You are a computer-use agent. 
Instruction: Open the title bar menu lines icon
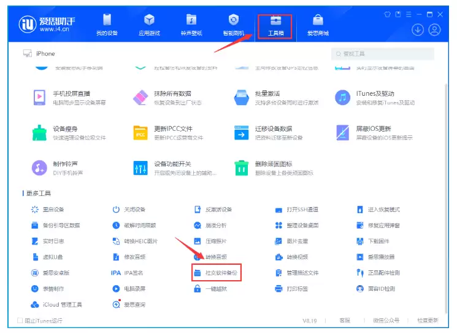409,14
